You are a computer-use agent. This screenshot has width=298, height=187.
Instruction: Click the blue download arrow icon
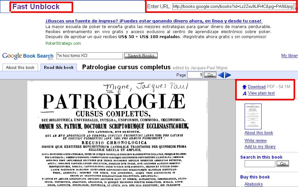pos(245,87)
